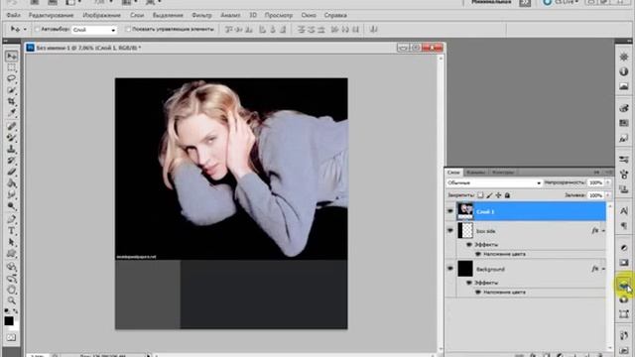Select the Hand tool

(x=11, y=290)
